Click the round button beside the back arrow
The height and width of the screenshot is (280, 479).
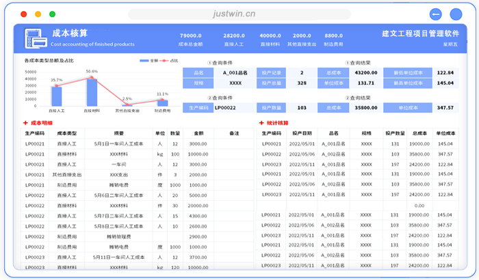454,14
